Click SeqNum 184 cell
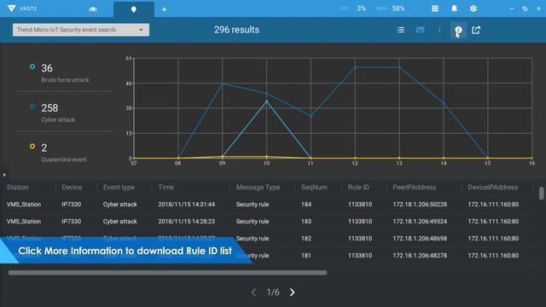Screen dimensions: 546x307 click(x=306, y=205)
